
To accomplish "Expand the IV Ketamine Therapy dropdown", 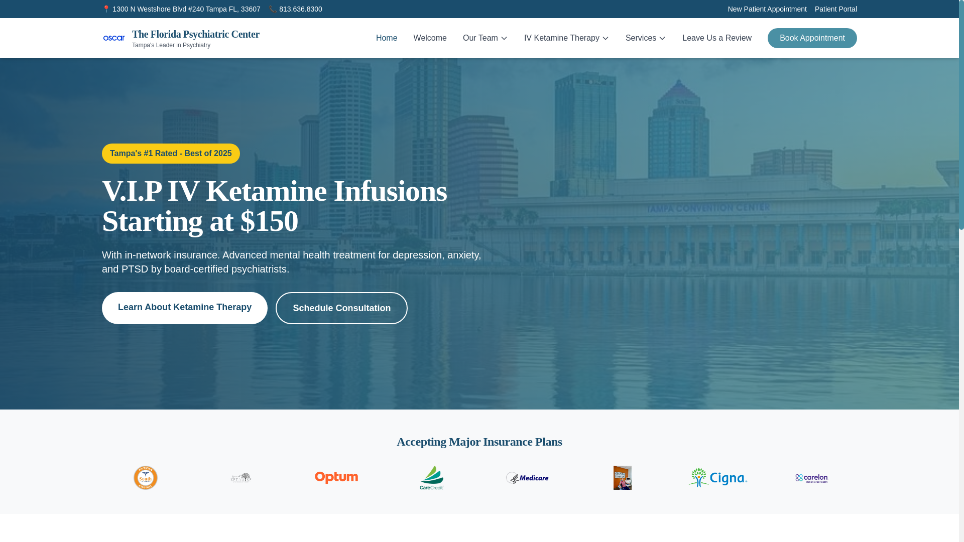I will coord(566,38).
